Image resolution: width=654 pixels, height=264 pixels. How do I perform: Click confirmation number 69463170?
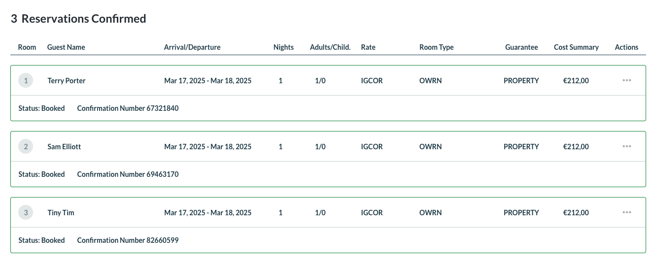click(x=162, y=174)
